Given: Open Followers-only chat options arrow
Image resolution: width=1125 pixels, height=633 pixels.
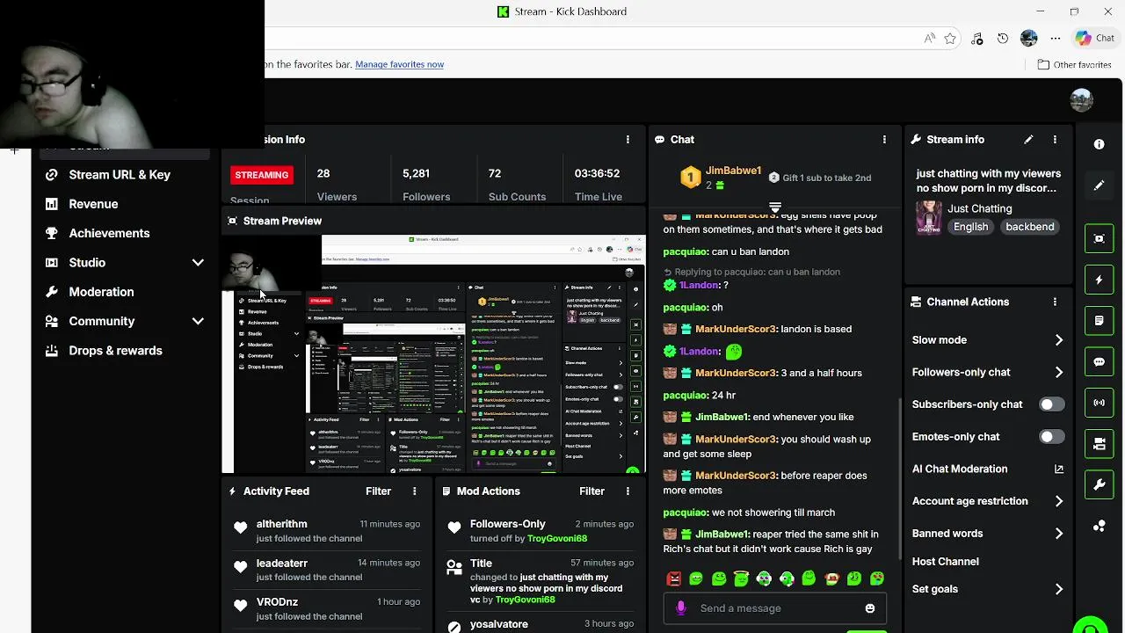Looking at the screenshot, I should tap(1058, 373).
